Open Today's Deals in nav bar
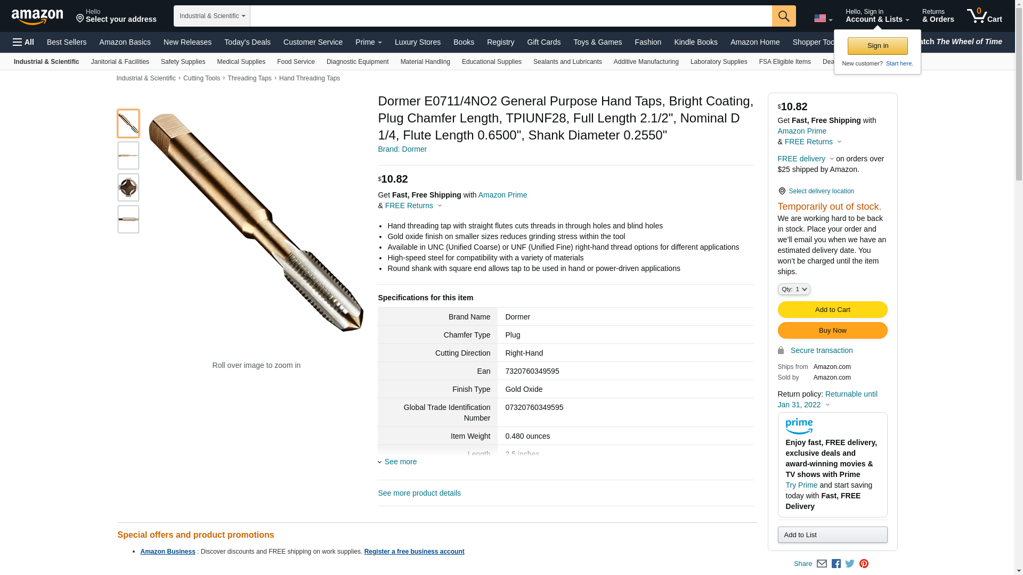Screen dimensions: 1023x575 pos(247,42)
